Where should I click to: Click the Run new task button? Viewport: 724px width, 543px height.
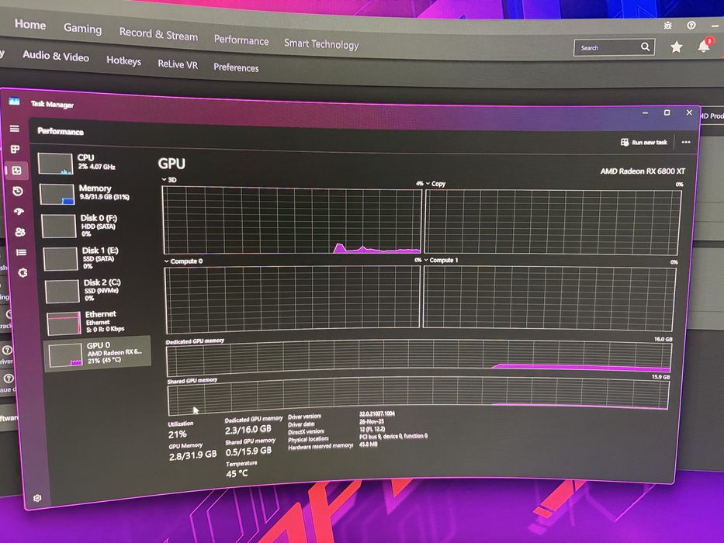point(644,142)
